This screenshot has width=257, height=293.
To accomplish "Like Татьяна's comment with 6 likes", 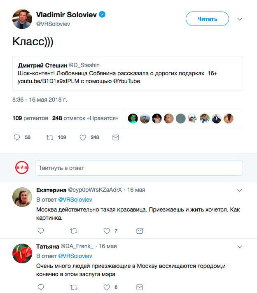I will tap(107, 287).
